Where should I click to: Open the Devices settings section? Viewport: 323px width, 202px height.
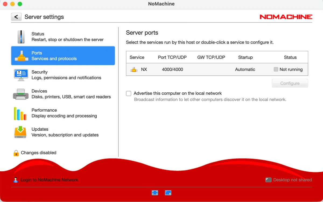tap(63, 94)
